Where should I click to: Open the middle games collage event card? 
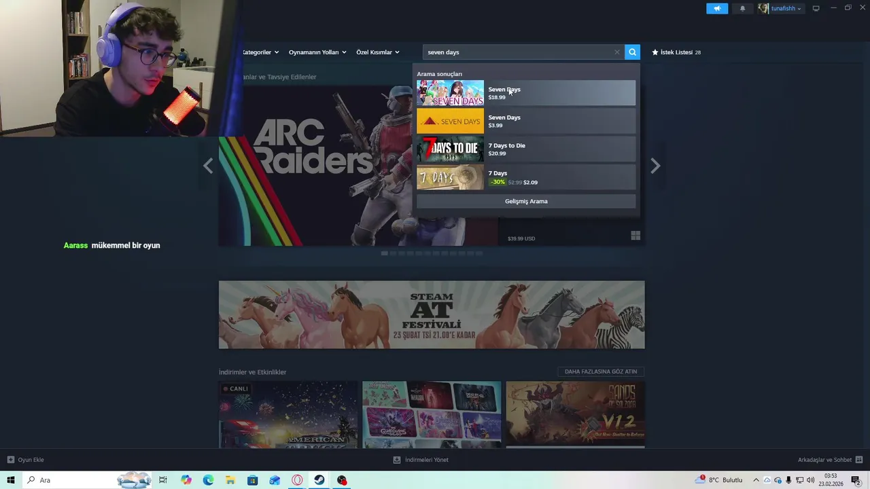point(432,414)
